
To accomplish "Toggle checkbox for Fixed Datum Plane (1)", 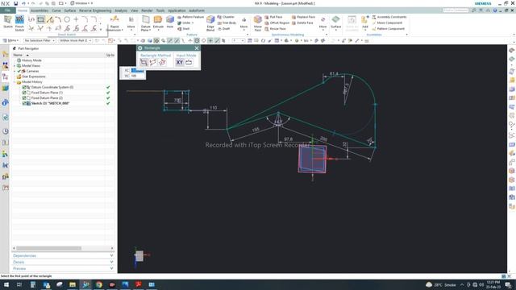I will tap(24, 93).
